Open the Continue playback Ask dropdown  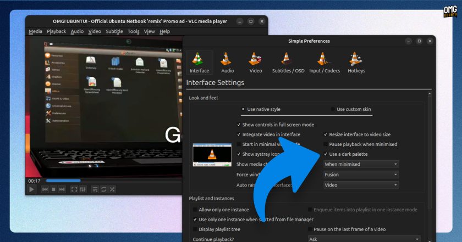[x=364, y=239]
